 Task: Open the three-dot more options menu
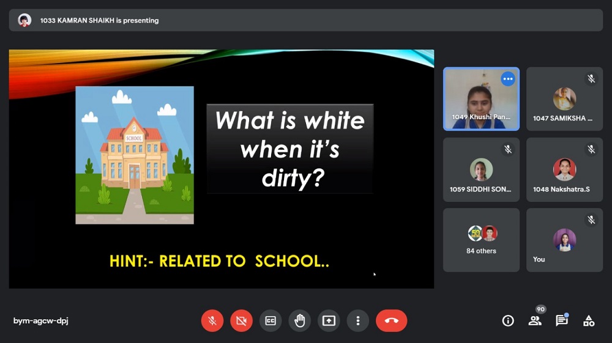pyautogui.click(x=358, y=321)
